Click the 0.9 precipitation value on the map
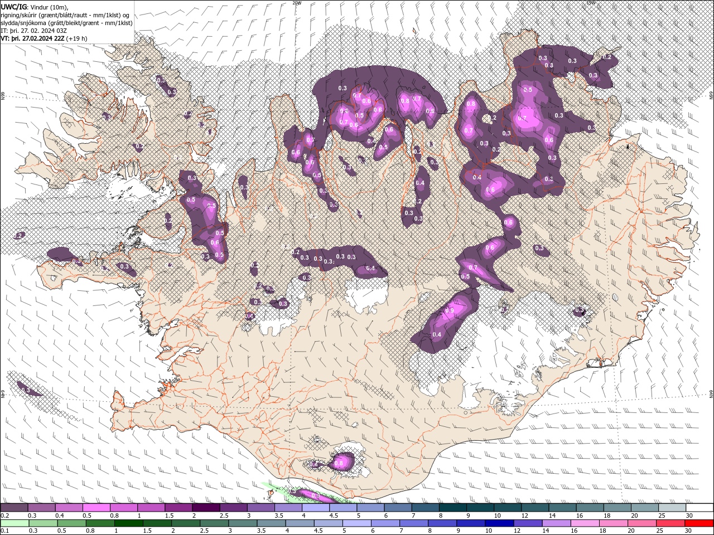 [x=451, y=310]
